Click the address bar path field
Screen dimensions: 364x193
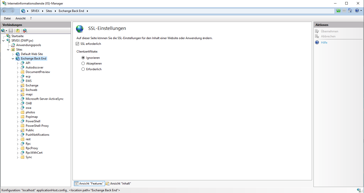(200, 11)
